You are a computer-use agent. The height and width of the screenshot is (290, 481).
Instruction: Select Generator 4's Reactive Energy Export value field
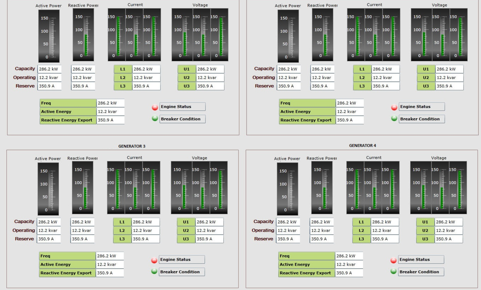349,273
